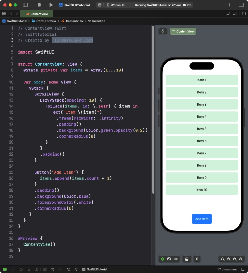
Task: Toggle the device bezel in the preview
Action: pyautogui.click(x=197, y=259)
